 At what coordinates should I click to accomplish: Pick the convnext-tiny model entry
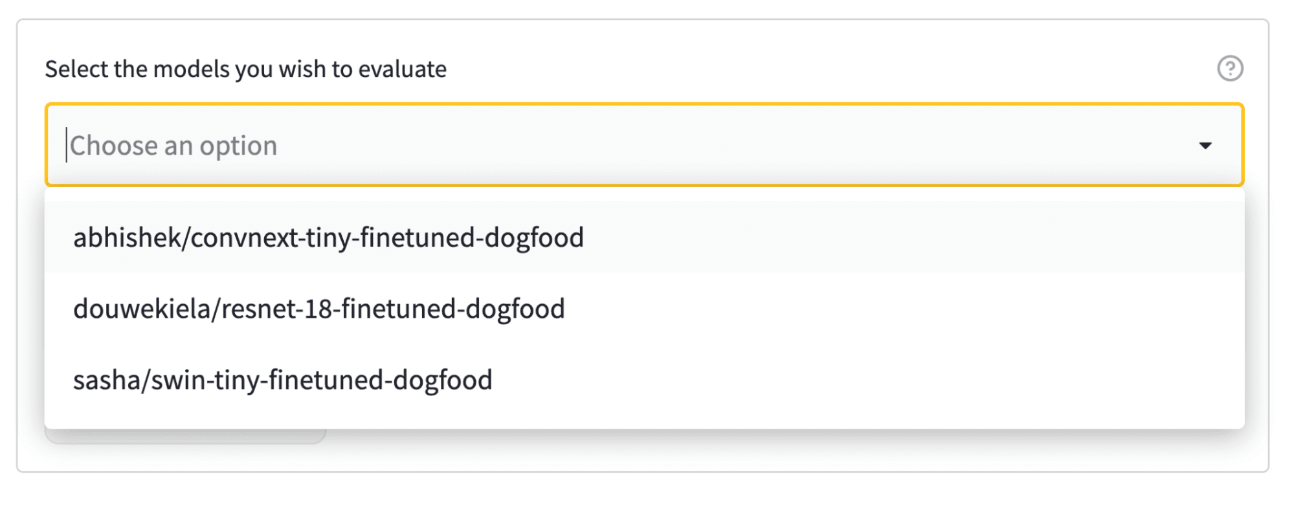328,237
